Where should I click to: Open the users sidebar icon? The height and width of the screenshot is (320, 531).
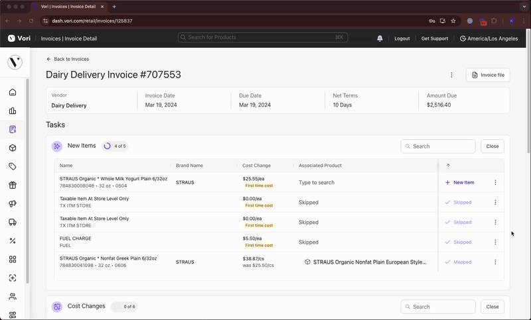[13, 297]
